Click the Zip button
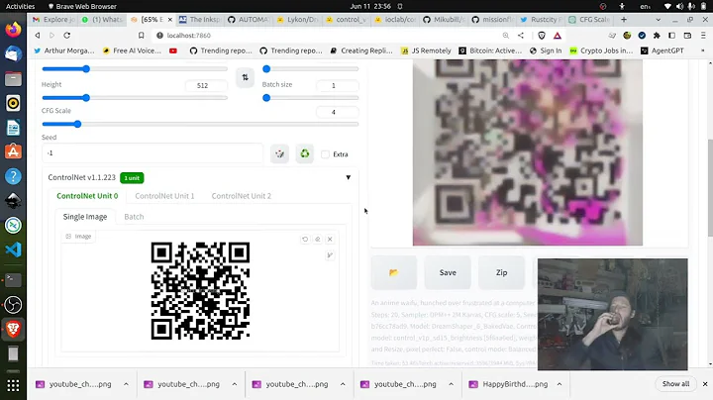The height and width of the screenshot is (400, 713). pos(501,272)
